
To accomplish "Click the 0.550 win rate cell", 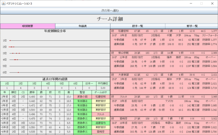I will coord(32,128).
